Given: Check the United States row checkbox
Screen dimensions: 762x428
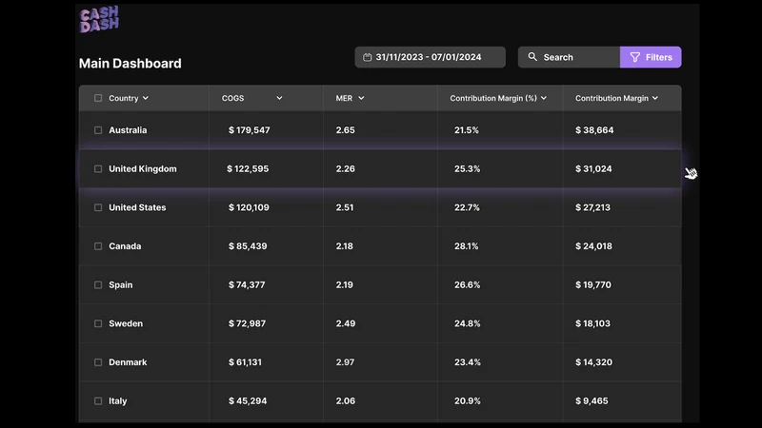Looking at the screenshot, I should coord(98,207).
